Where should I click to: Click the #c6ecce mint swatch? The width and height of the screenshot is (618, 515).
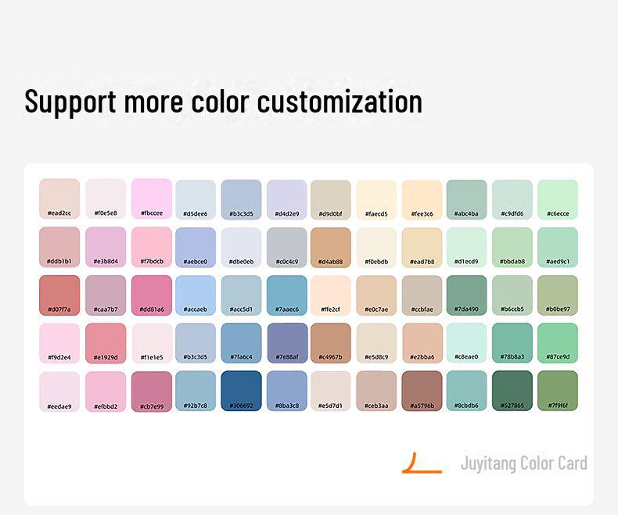(558, 198)
